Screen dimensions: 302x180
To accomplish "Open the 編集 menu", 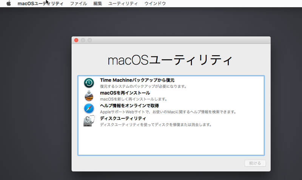I will pos(98,3).
